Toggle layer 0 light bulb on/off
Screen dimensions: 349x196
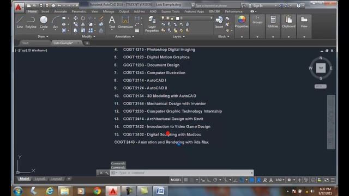[x=163, y=18]
